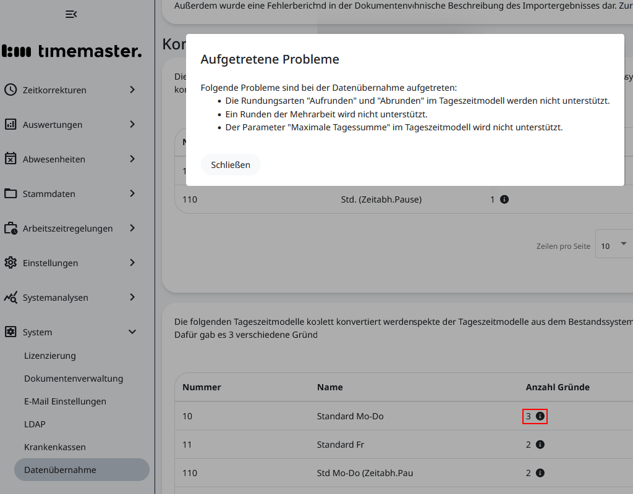The image size is (633, 494).
Task: Go to E-Mail Einstellungen
Action: [x=65, y=401]
